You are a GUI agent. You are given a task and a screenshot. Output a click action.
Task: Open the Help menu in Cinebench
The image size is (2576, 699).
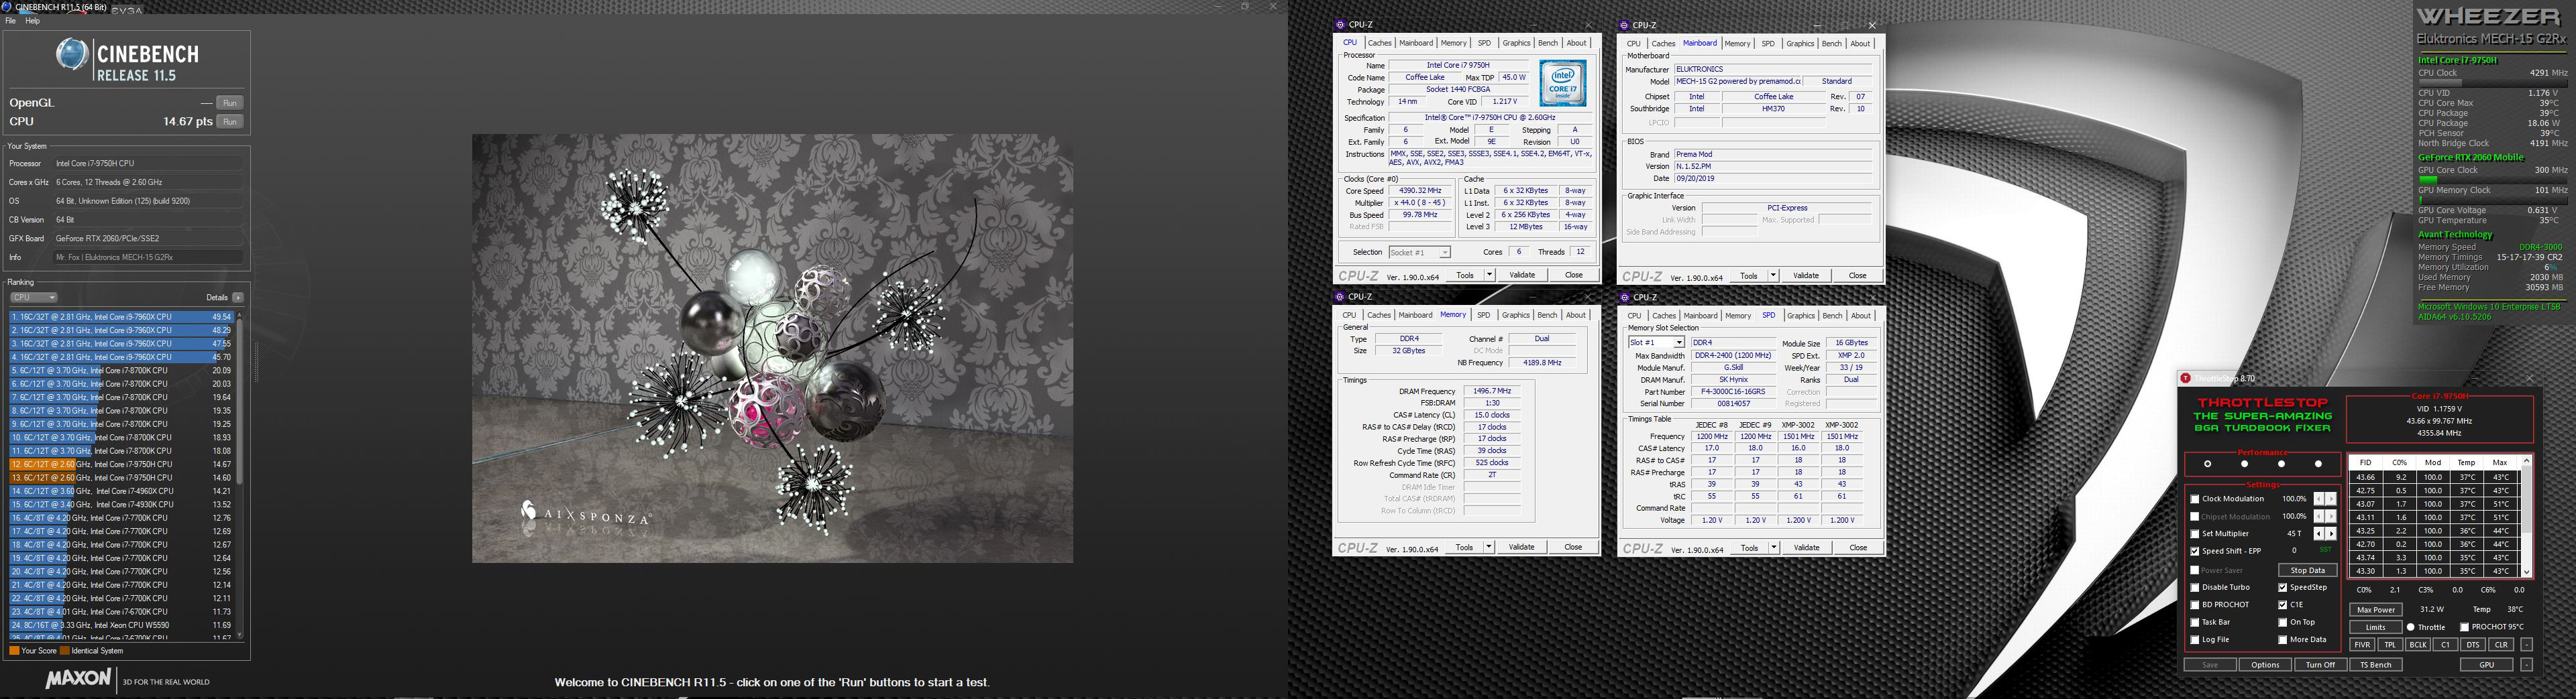point(32,21)
